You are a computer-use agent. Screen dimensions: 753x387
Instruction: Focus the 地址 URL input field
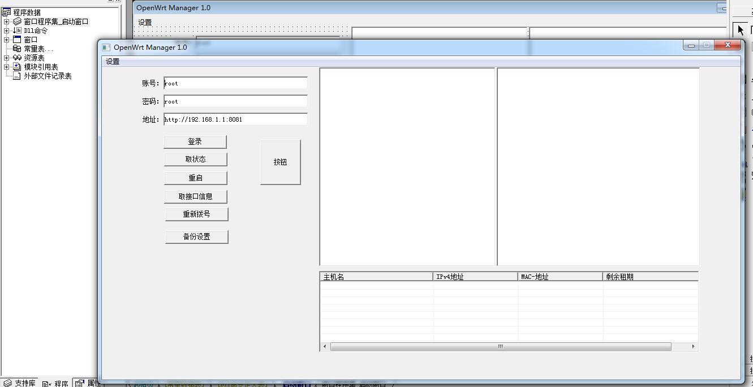tap(235, 119)
